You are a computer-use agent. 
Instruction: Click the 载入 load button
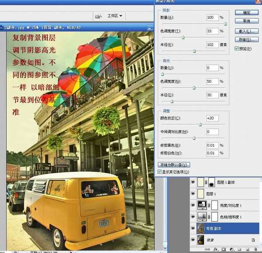pos(246,32)
